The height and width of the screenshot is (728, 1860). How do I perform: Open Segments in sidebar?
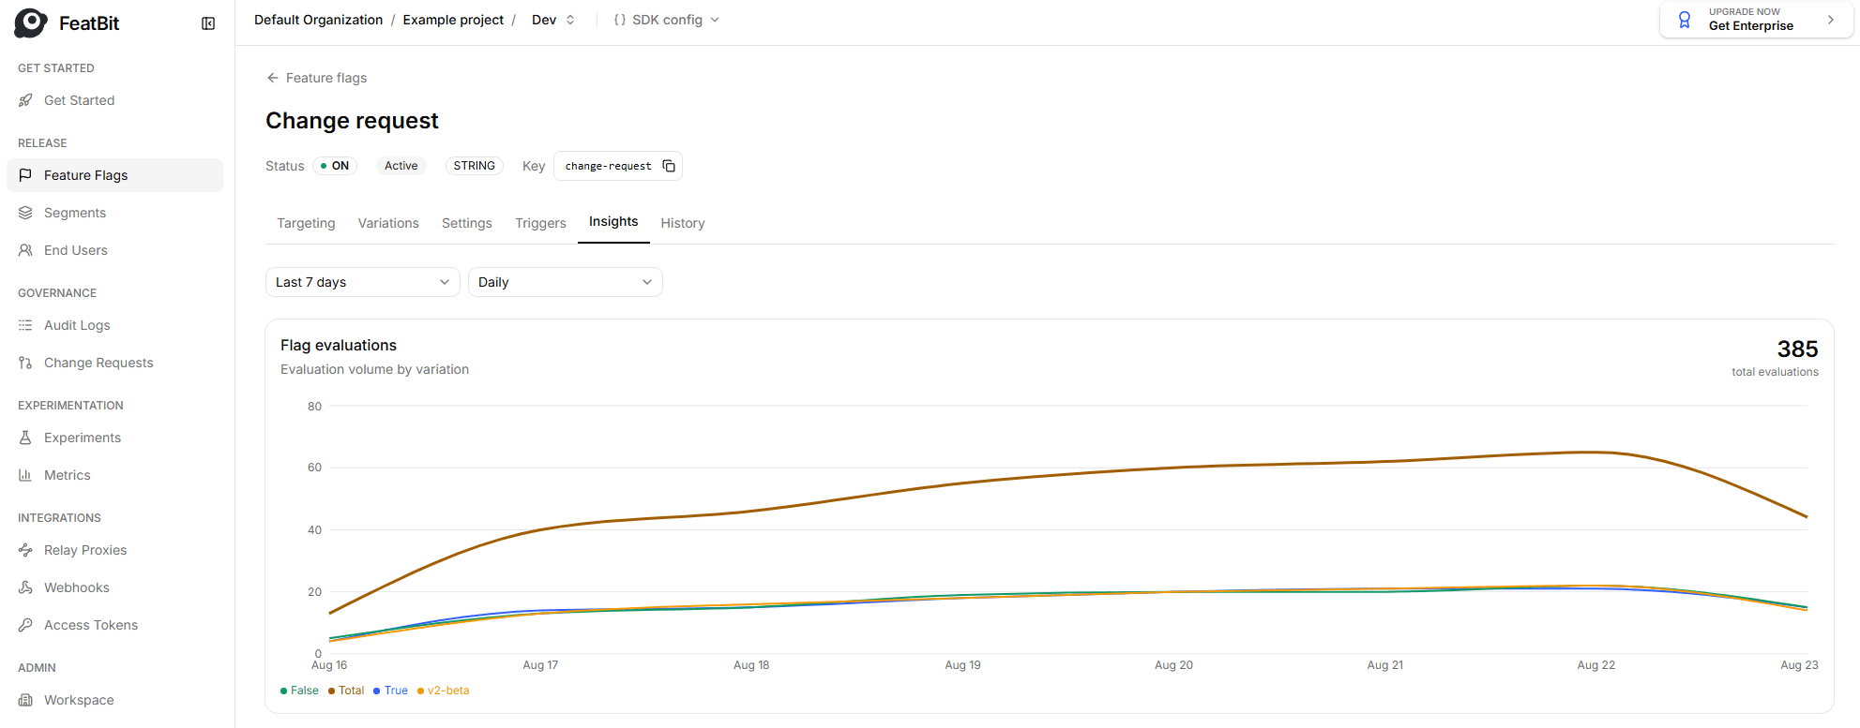(114, 213)
